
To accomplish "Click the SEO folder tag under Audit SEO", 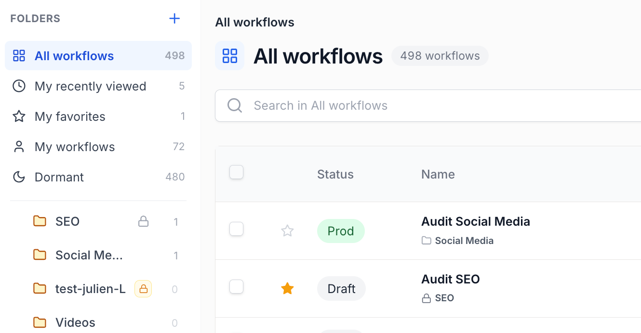I will (438, 298).
